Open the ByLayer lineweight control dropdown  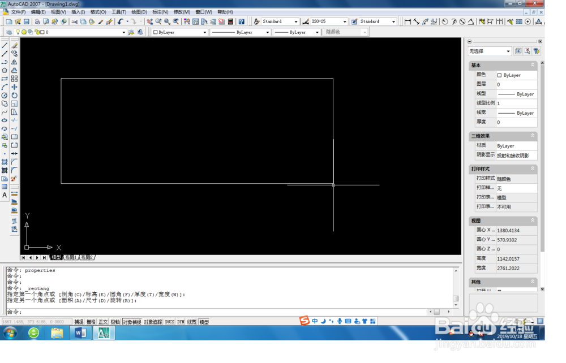(x=318, y=32)
